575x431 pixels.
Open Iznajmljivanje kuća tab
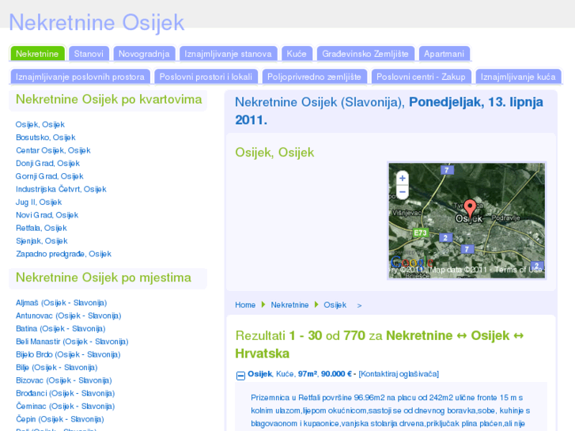click(x=518, y=77)
